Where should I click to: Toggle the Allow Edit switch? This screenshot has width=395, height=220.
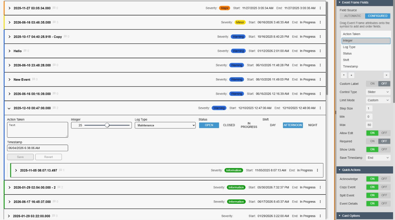[378, 133]
